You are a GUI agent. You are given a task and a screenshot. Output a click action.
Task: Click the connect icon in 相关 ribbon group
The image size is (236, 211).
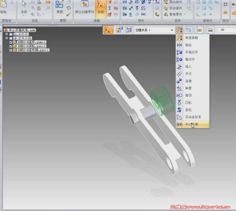pyautogui.click(x=131, y=8)
